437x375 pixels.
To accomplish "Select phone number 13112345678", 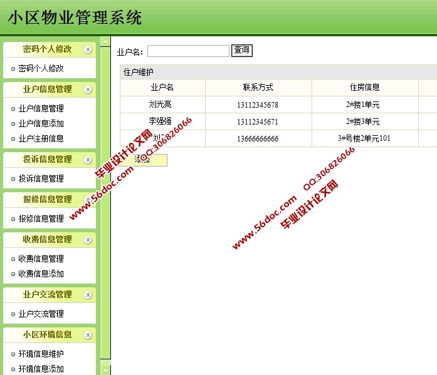I will click(258, 105).
